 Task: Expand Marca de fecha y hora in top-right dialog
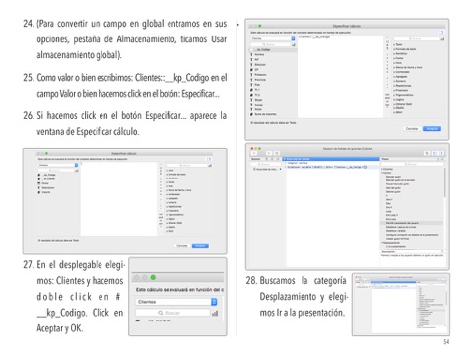click(394, 67)
